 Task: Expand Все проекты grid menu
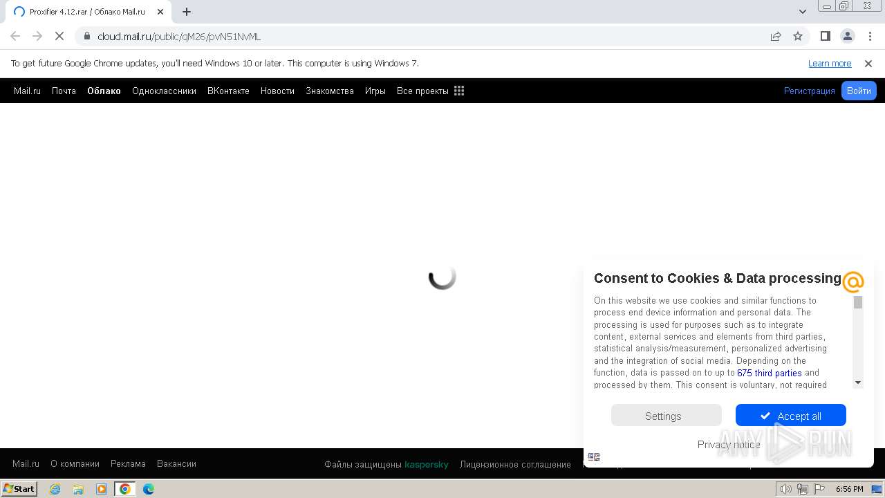click(430, 91)
